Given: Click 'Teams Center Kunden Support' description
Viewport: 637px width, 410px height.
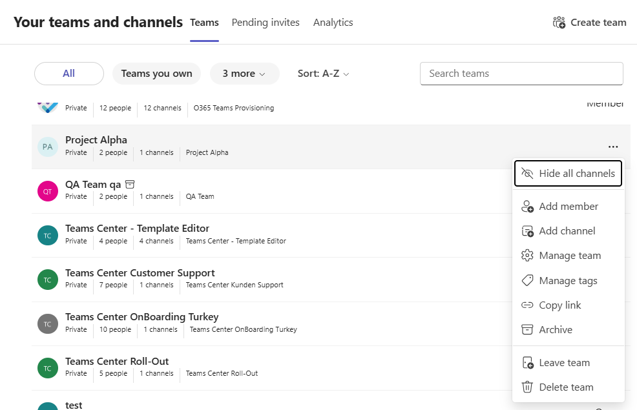Looking at the screenshot, I should click(235, 285).
